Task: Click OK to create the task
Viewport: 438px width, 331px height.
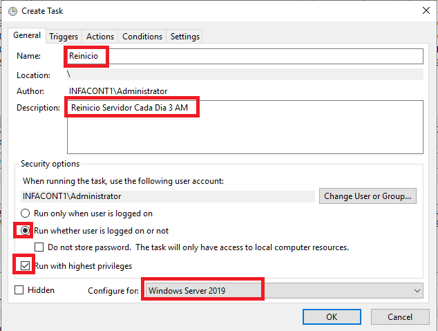Action: coord(332,316)
